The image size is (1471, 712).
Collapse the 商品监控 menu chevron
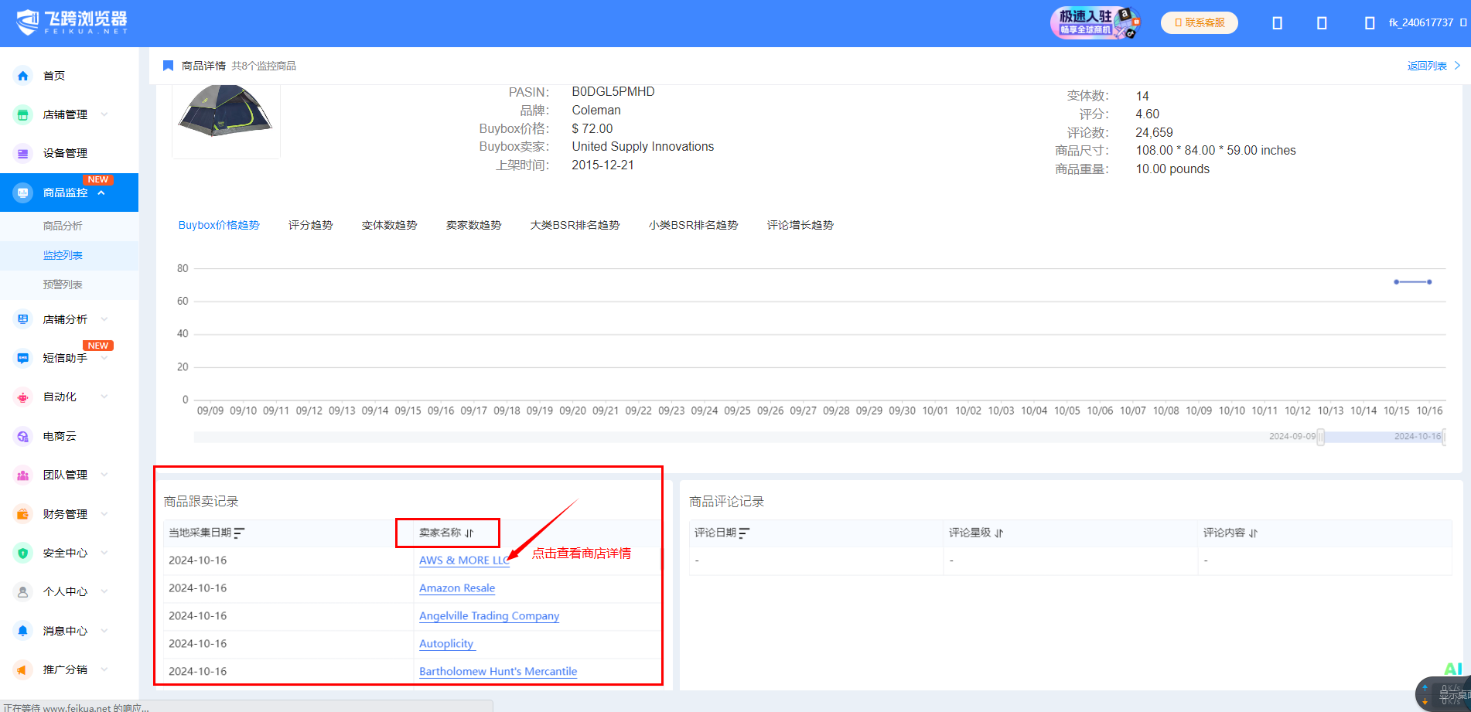pos(101,192)
